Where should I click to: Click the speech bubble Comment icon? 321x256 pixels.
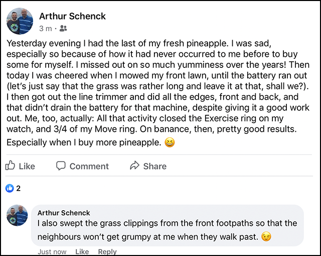[x=61, y=166]
